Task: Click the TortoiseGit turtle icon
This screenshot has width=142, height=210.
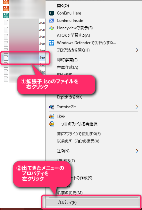Action: click(52, 107)
